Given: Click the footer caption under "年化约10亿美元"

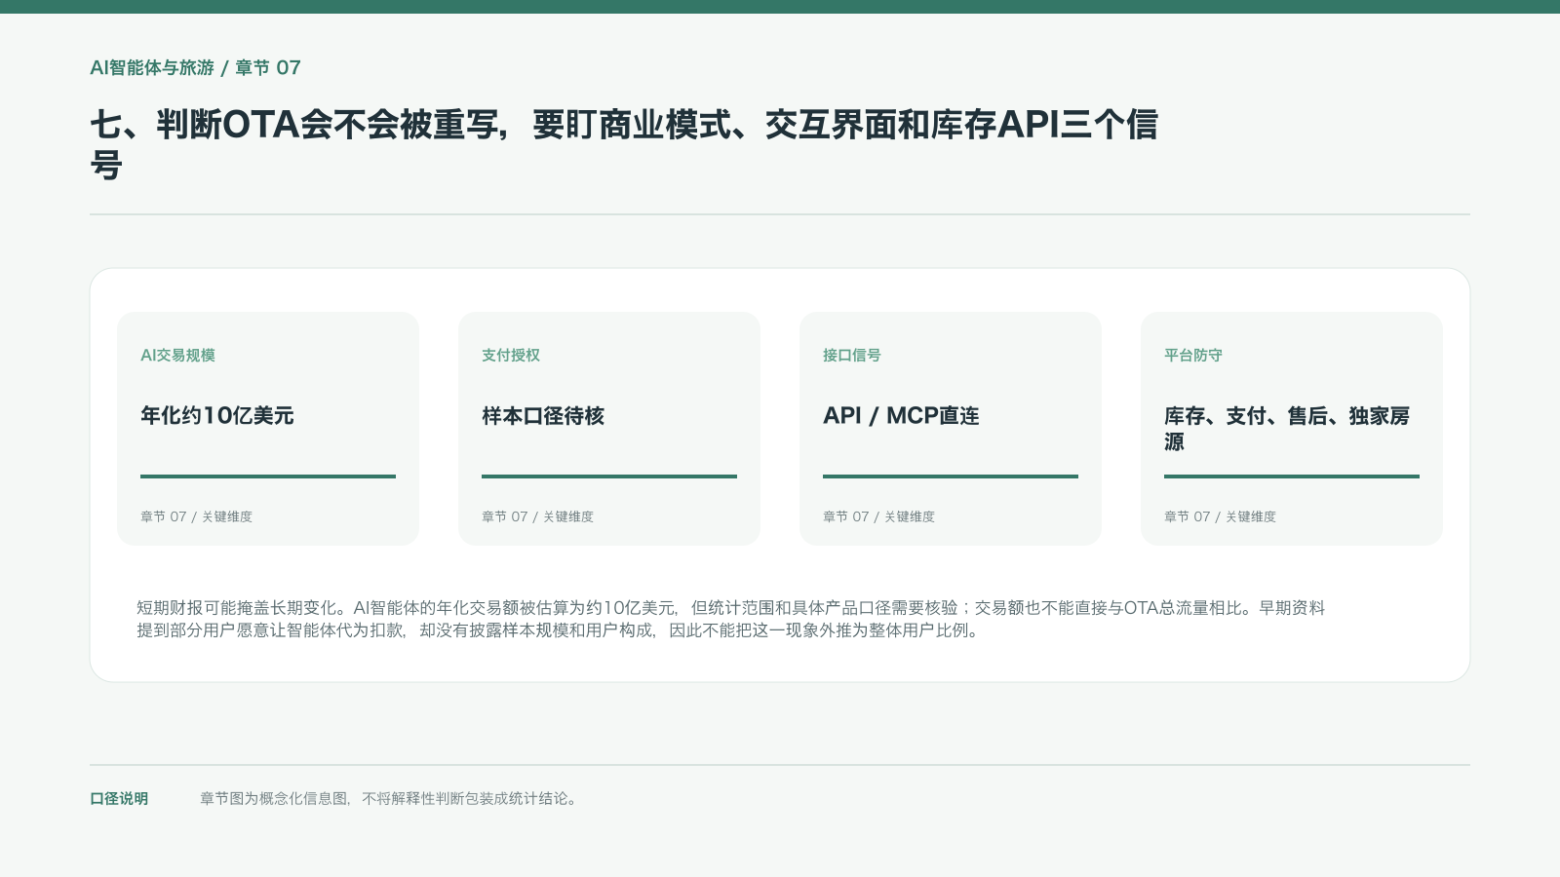Looking at the screenshot, I should pyautogui.click(x=196, y=516).
